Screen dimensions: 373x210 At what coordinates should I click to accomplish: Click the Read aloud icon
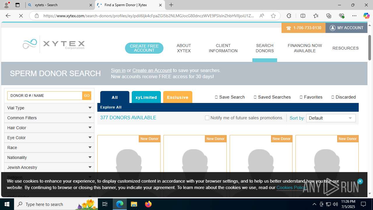click(262, 16)
